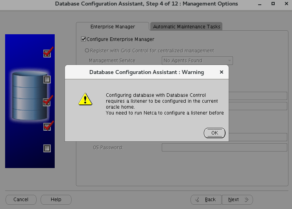
Task: Click the database cylinder image
Action: [30, 95]
